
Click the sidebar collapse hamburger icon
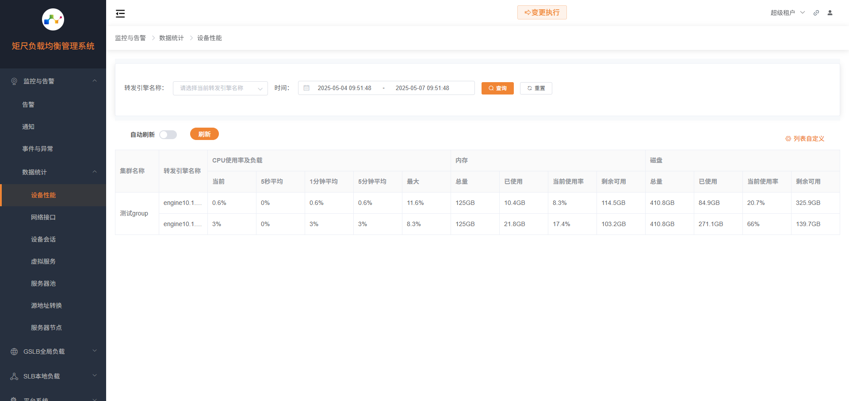coord(120,14)
